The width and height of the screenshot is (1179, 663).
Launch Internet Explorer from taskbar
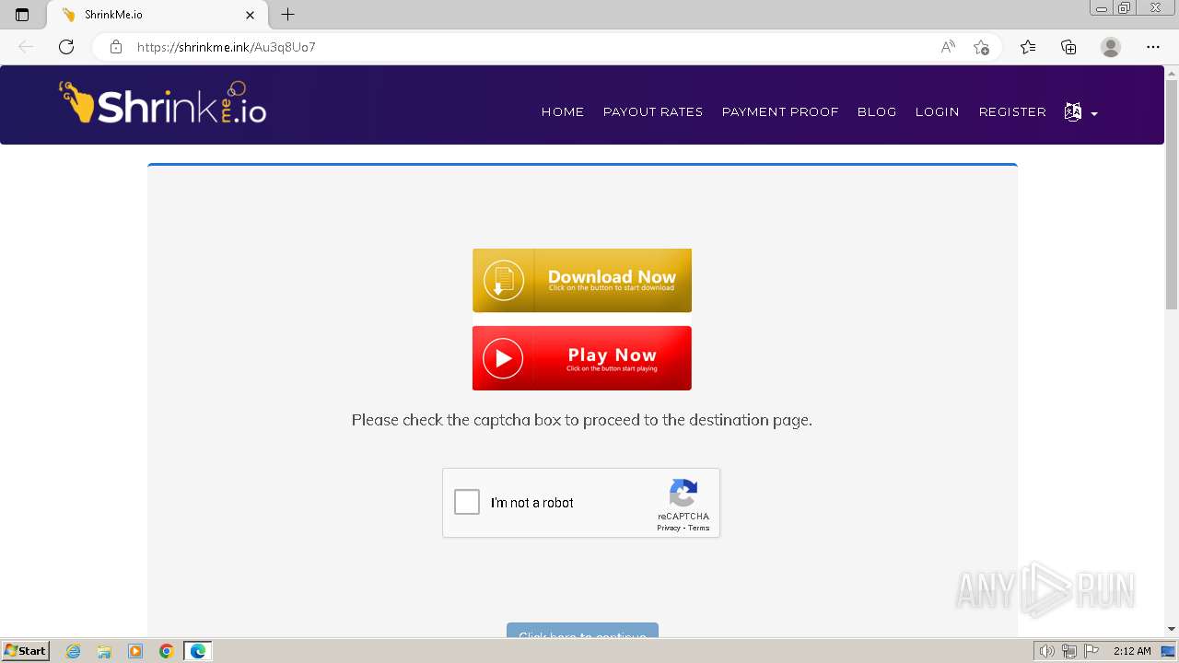pyautogui.click(x=74, y=651)
